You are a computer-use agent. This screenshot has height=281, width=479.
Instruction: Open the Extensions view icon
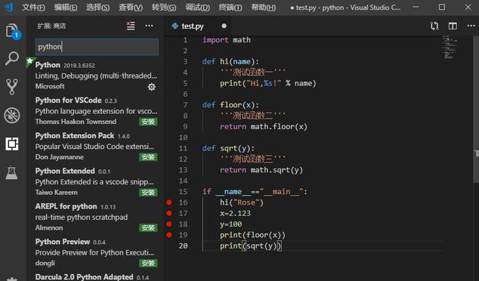point(12,144)
